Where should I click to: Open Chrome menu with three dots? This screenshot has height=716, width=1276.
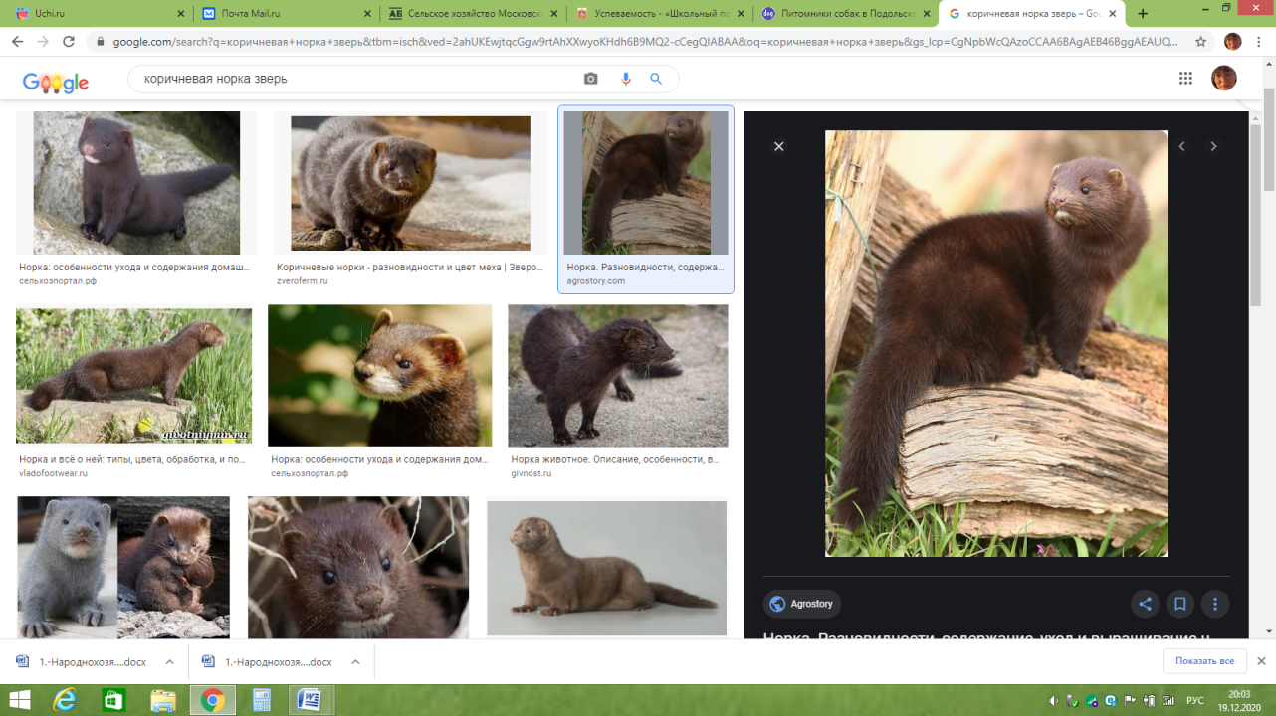[1260, 42]
